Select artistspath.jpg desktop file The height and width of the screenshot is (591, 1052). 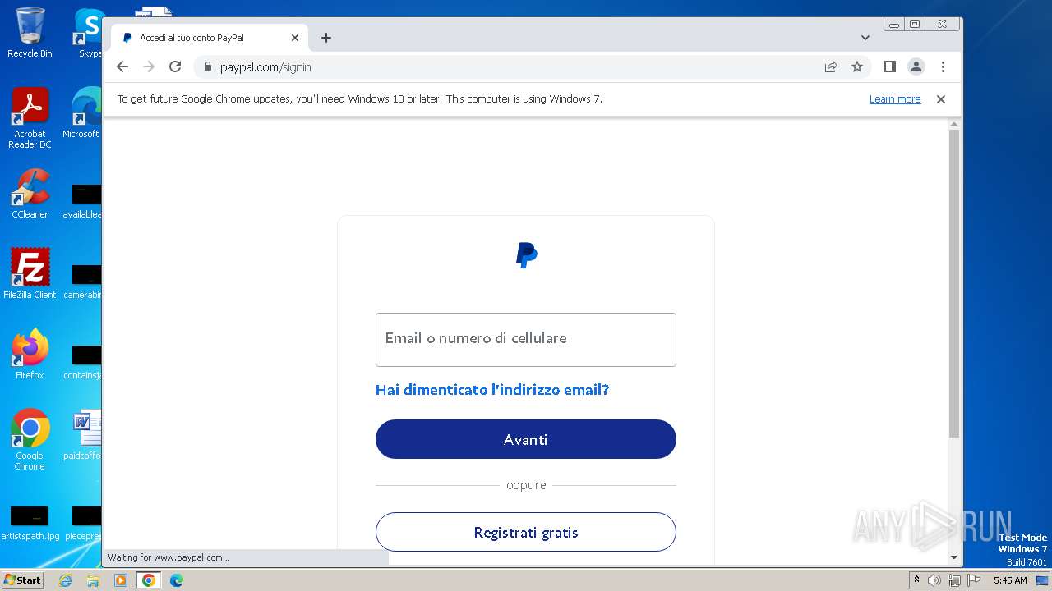pyautogui.click(x=30, y=523)
